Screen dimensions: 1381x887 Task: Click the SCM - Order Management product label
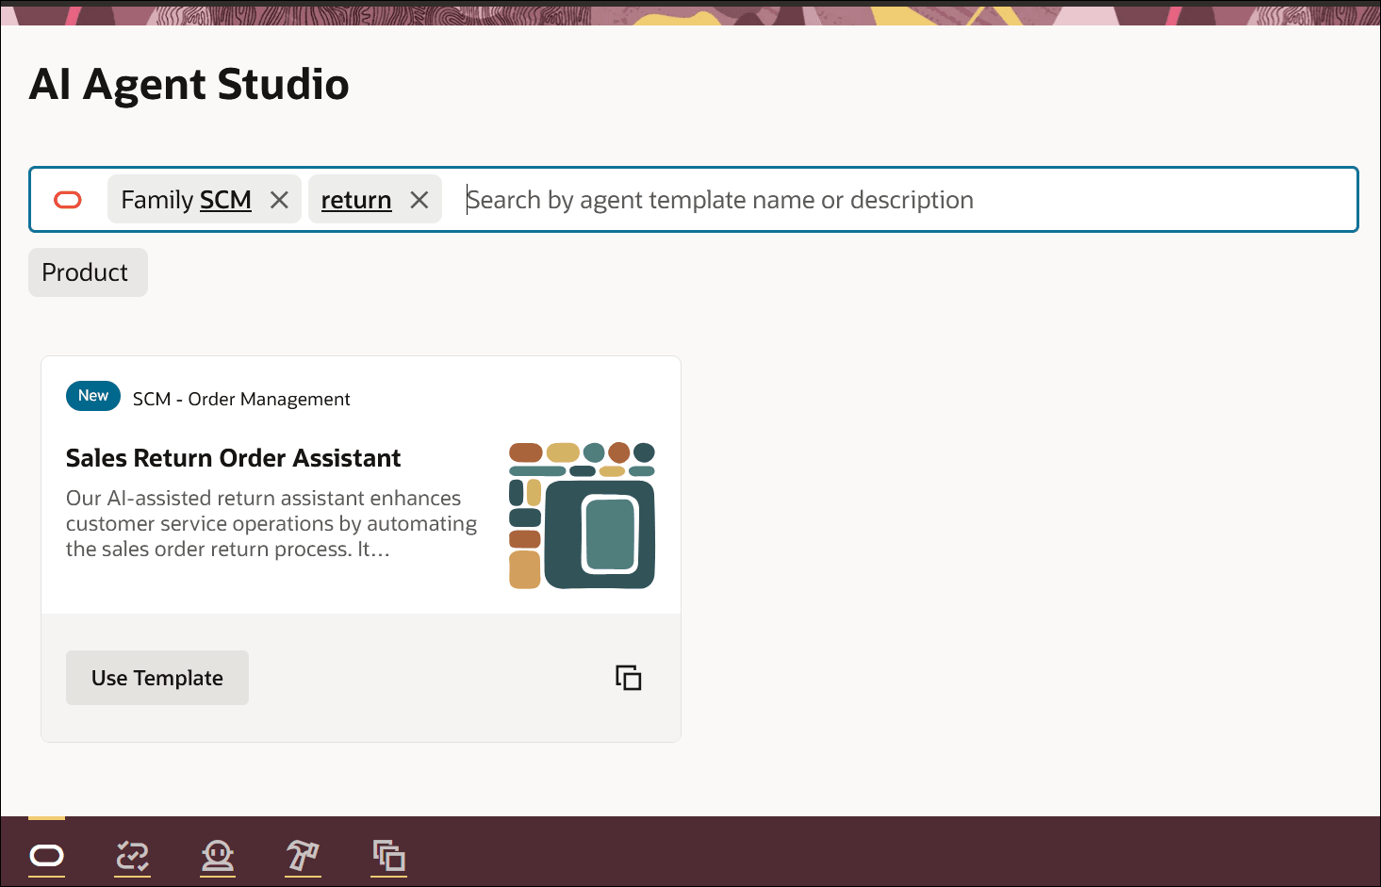[241, 399]
